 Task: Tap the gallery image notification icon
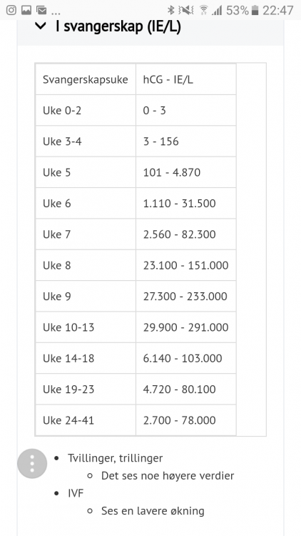point(26,10)
